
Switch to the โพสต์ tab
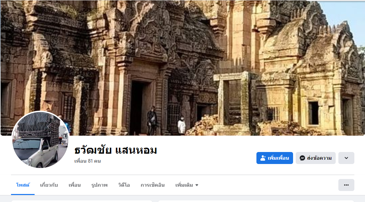click(23, 185)
